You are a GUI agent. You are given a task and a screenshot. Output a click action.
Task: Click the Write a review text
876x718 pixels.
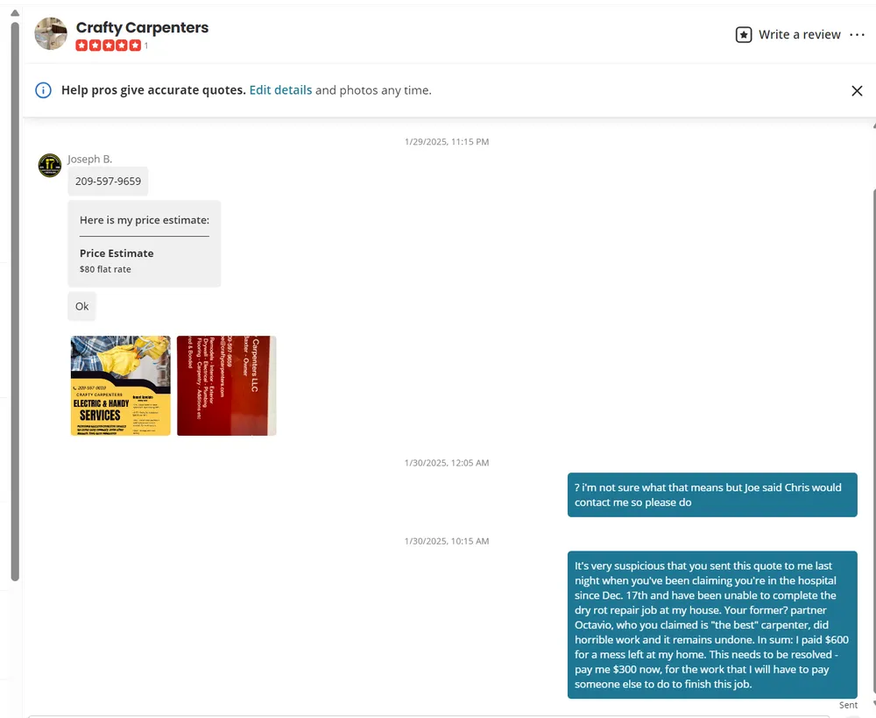tap(799, 35)
